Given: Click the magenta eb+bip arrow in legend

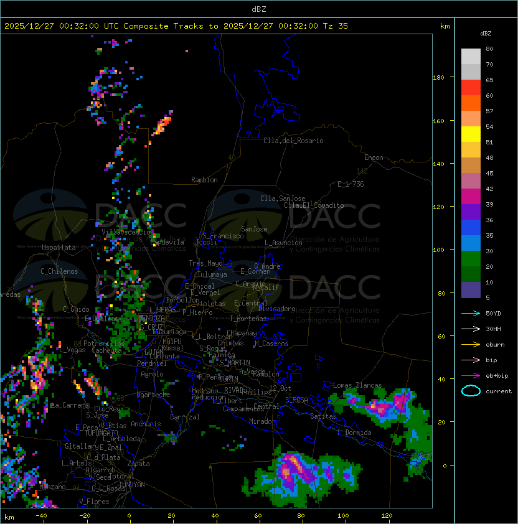Looking at the screenshot, I should pyautogui.click(x=471, y=376).
